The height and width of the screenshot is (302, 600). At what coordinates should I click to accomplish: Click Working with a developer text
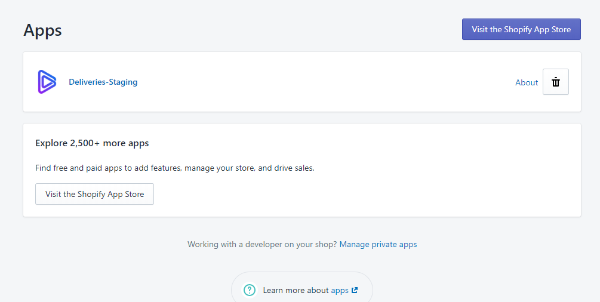tap(262, 244)
